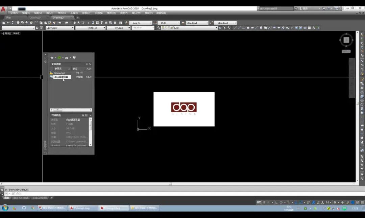
Task: Click the Help question mark toolbar icon
Action: 120,23
